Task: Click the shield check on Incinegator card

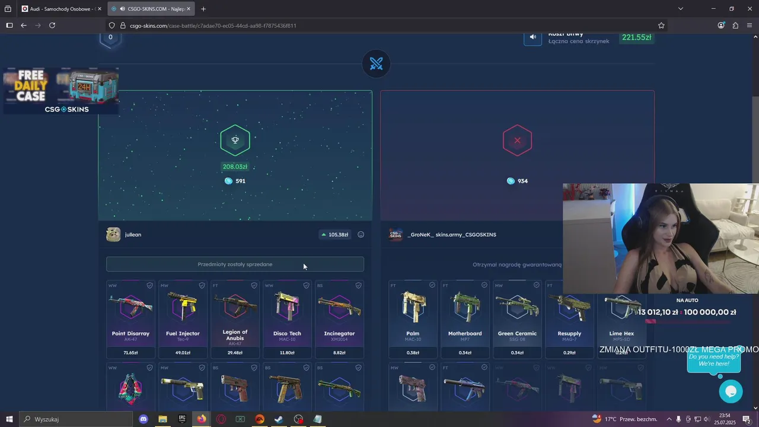Action: coord(359,285)
